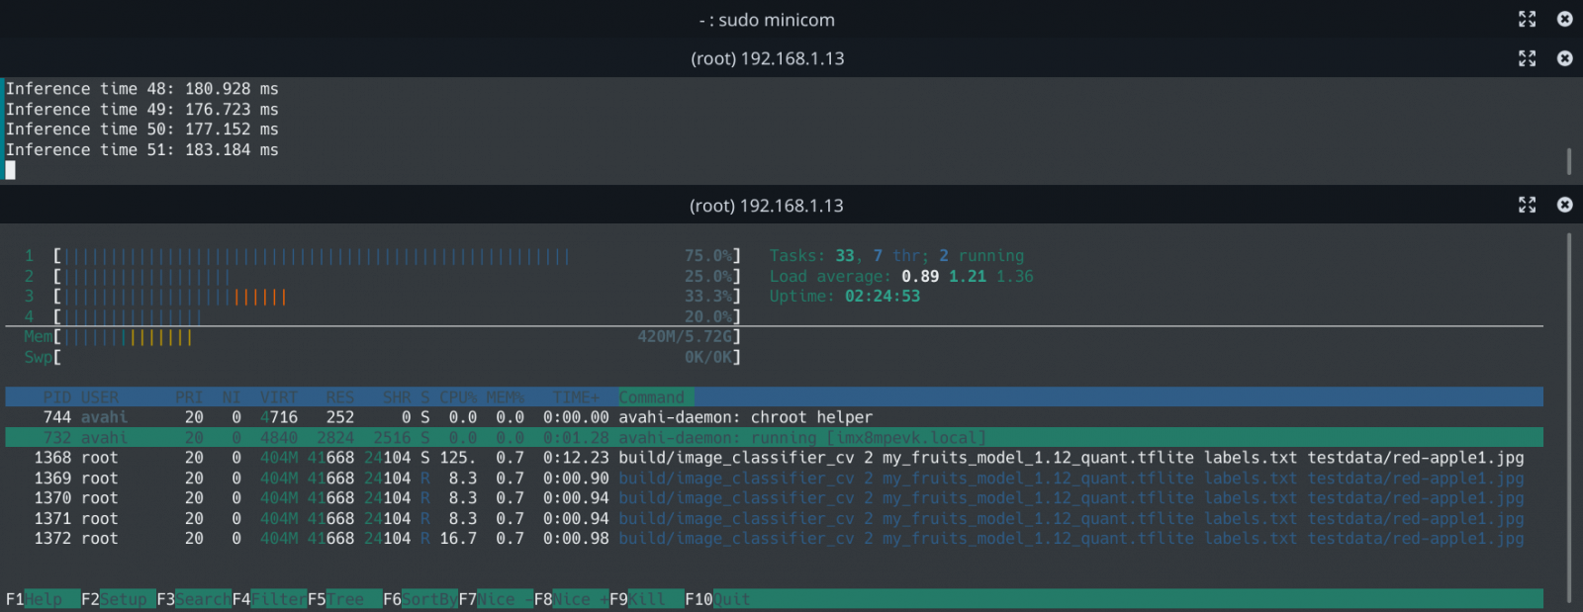The image size is (1583, 612).
Task: Sort processes by CPU% column header
Action: [x=457, y=397]
